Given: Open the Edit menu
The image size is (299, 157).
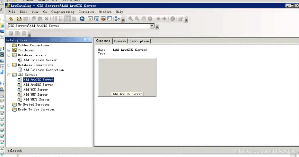Looking at the screenshot, I should coord(23,12).
